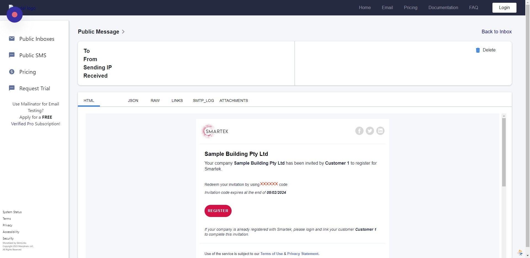Click the Public SMS chat bubble icon

tap(12, 55)
